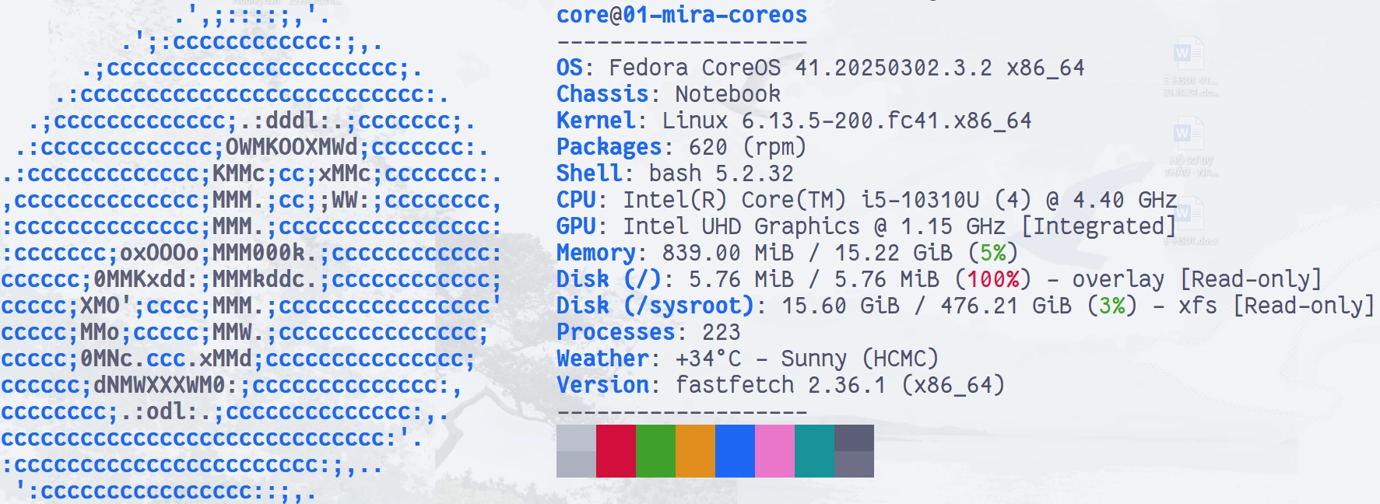Click the blue color block
This screenshot has height=504, width=1380.
click(x=735, y=450)
